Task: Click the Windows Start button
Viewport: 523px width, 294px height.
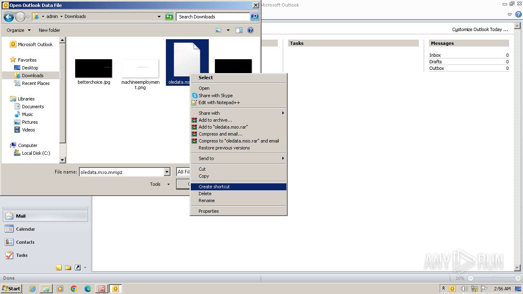Action: click(x=11, y=288)
